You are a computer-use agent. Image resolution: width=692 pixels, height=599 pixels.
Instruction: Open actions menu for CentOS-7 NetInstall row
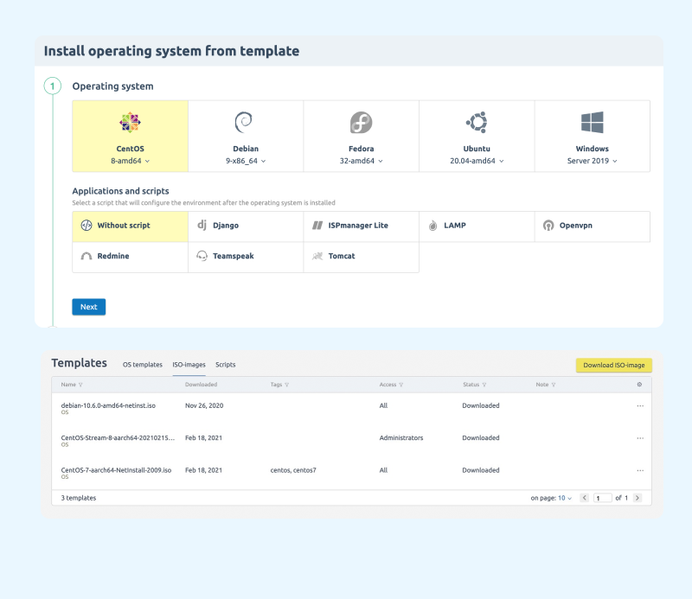pos(640,470)
